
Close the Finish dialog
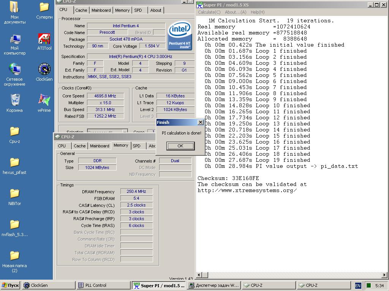pyautogui.click(x=201, y=122)
